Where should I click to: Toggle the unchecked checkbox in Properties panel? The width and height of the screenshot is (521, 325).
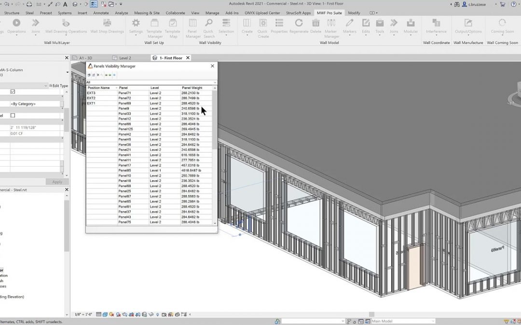point(13,116)
